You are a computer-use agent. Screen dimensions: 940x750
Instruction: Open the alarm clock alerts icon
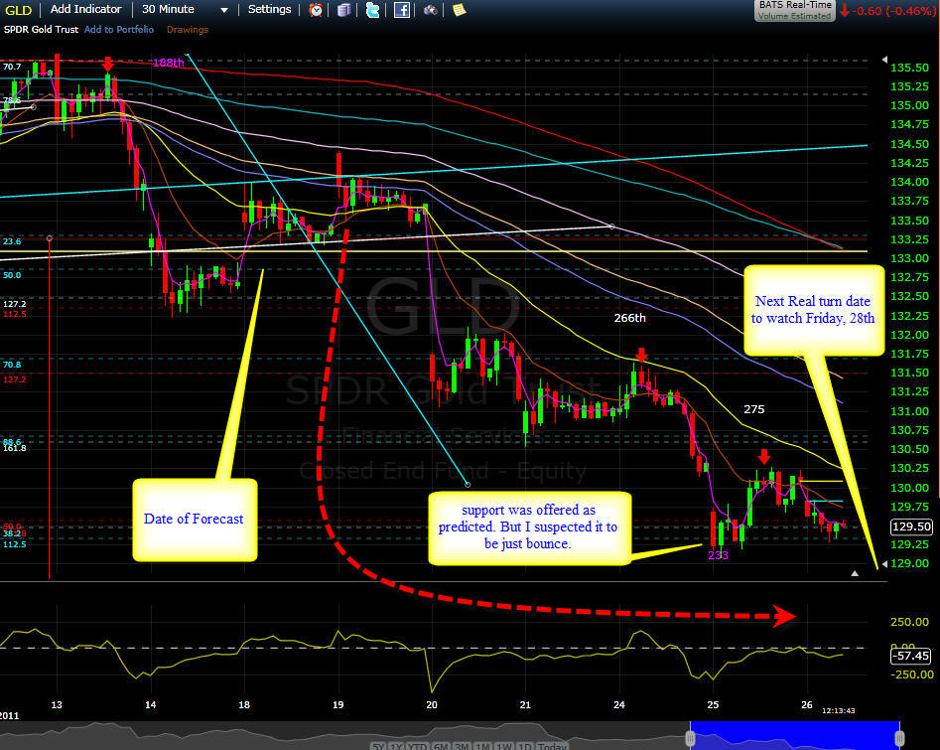pyautogui.click(x=316, y=10)
